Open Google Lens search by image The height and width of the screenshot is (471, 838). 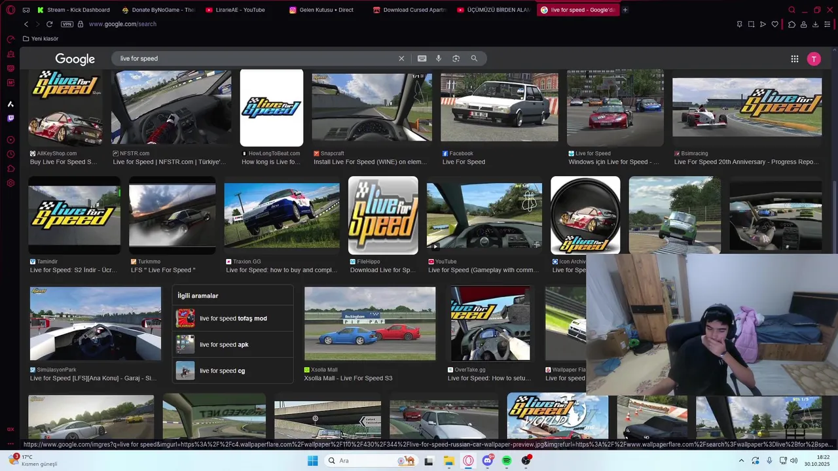(456, 58)
